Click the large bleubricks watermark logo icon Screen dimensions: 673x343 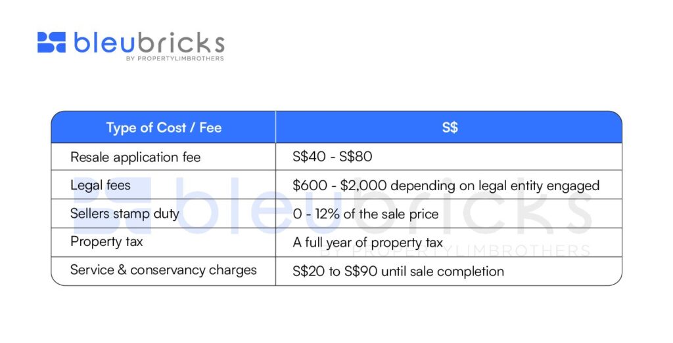click(x=112, y=205)
